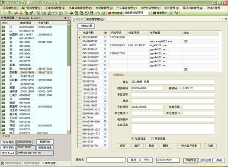This screenshot has width=228, height=167.
Task: Click the pin icon on external phonebook panel
Action: [65, 18]
